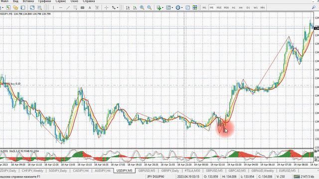
Task: Switch chart to MN timeframe
Action: point(263,8)
